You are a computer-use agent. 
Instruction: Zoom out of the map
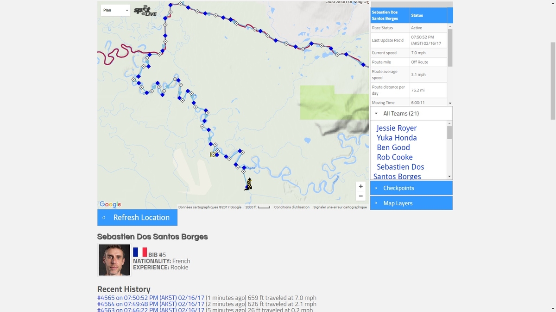(x=360, y=196)
